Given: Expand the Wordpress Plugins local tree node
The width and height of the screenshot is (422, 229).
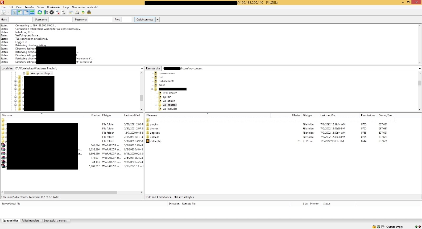Looking at the screenshot, I should (24, 73).
